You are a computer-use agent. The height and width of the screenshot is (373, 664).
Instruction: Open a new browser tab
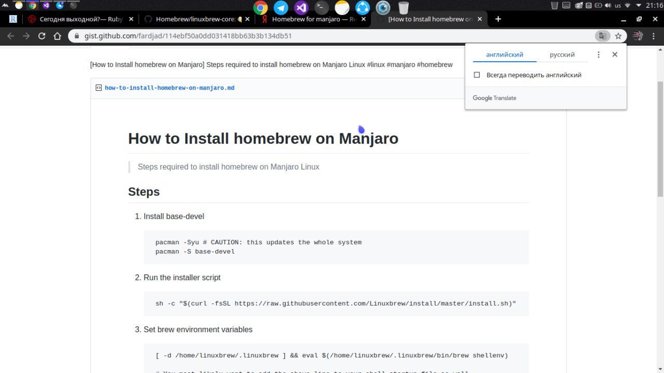[498, 19]
